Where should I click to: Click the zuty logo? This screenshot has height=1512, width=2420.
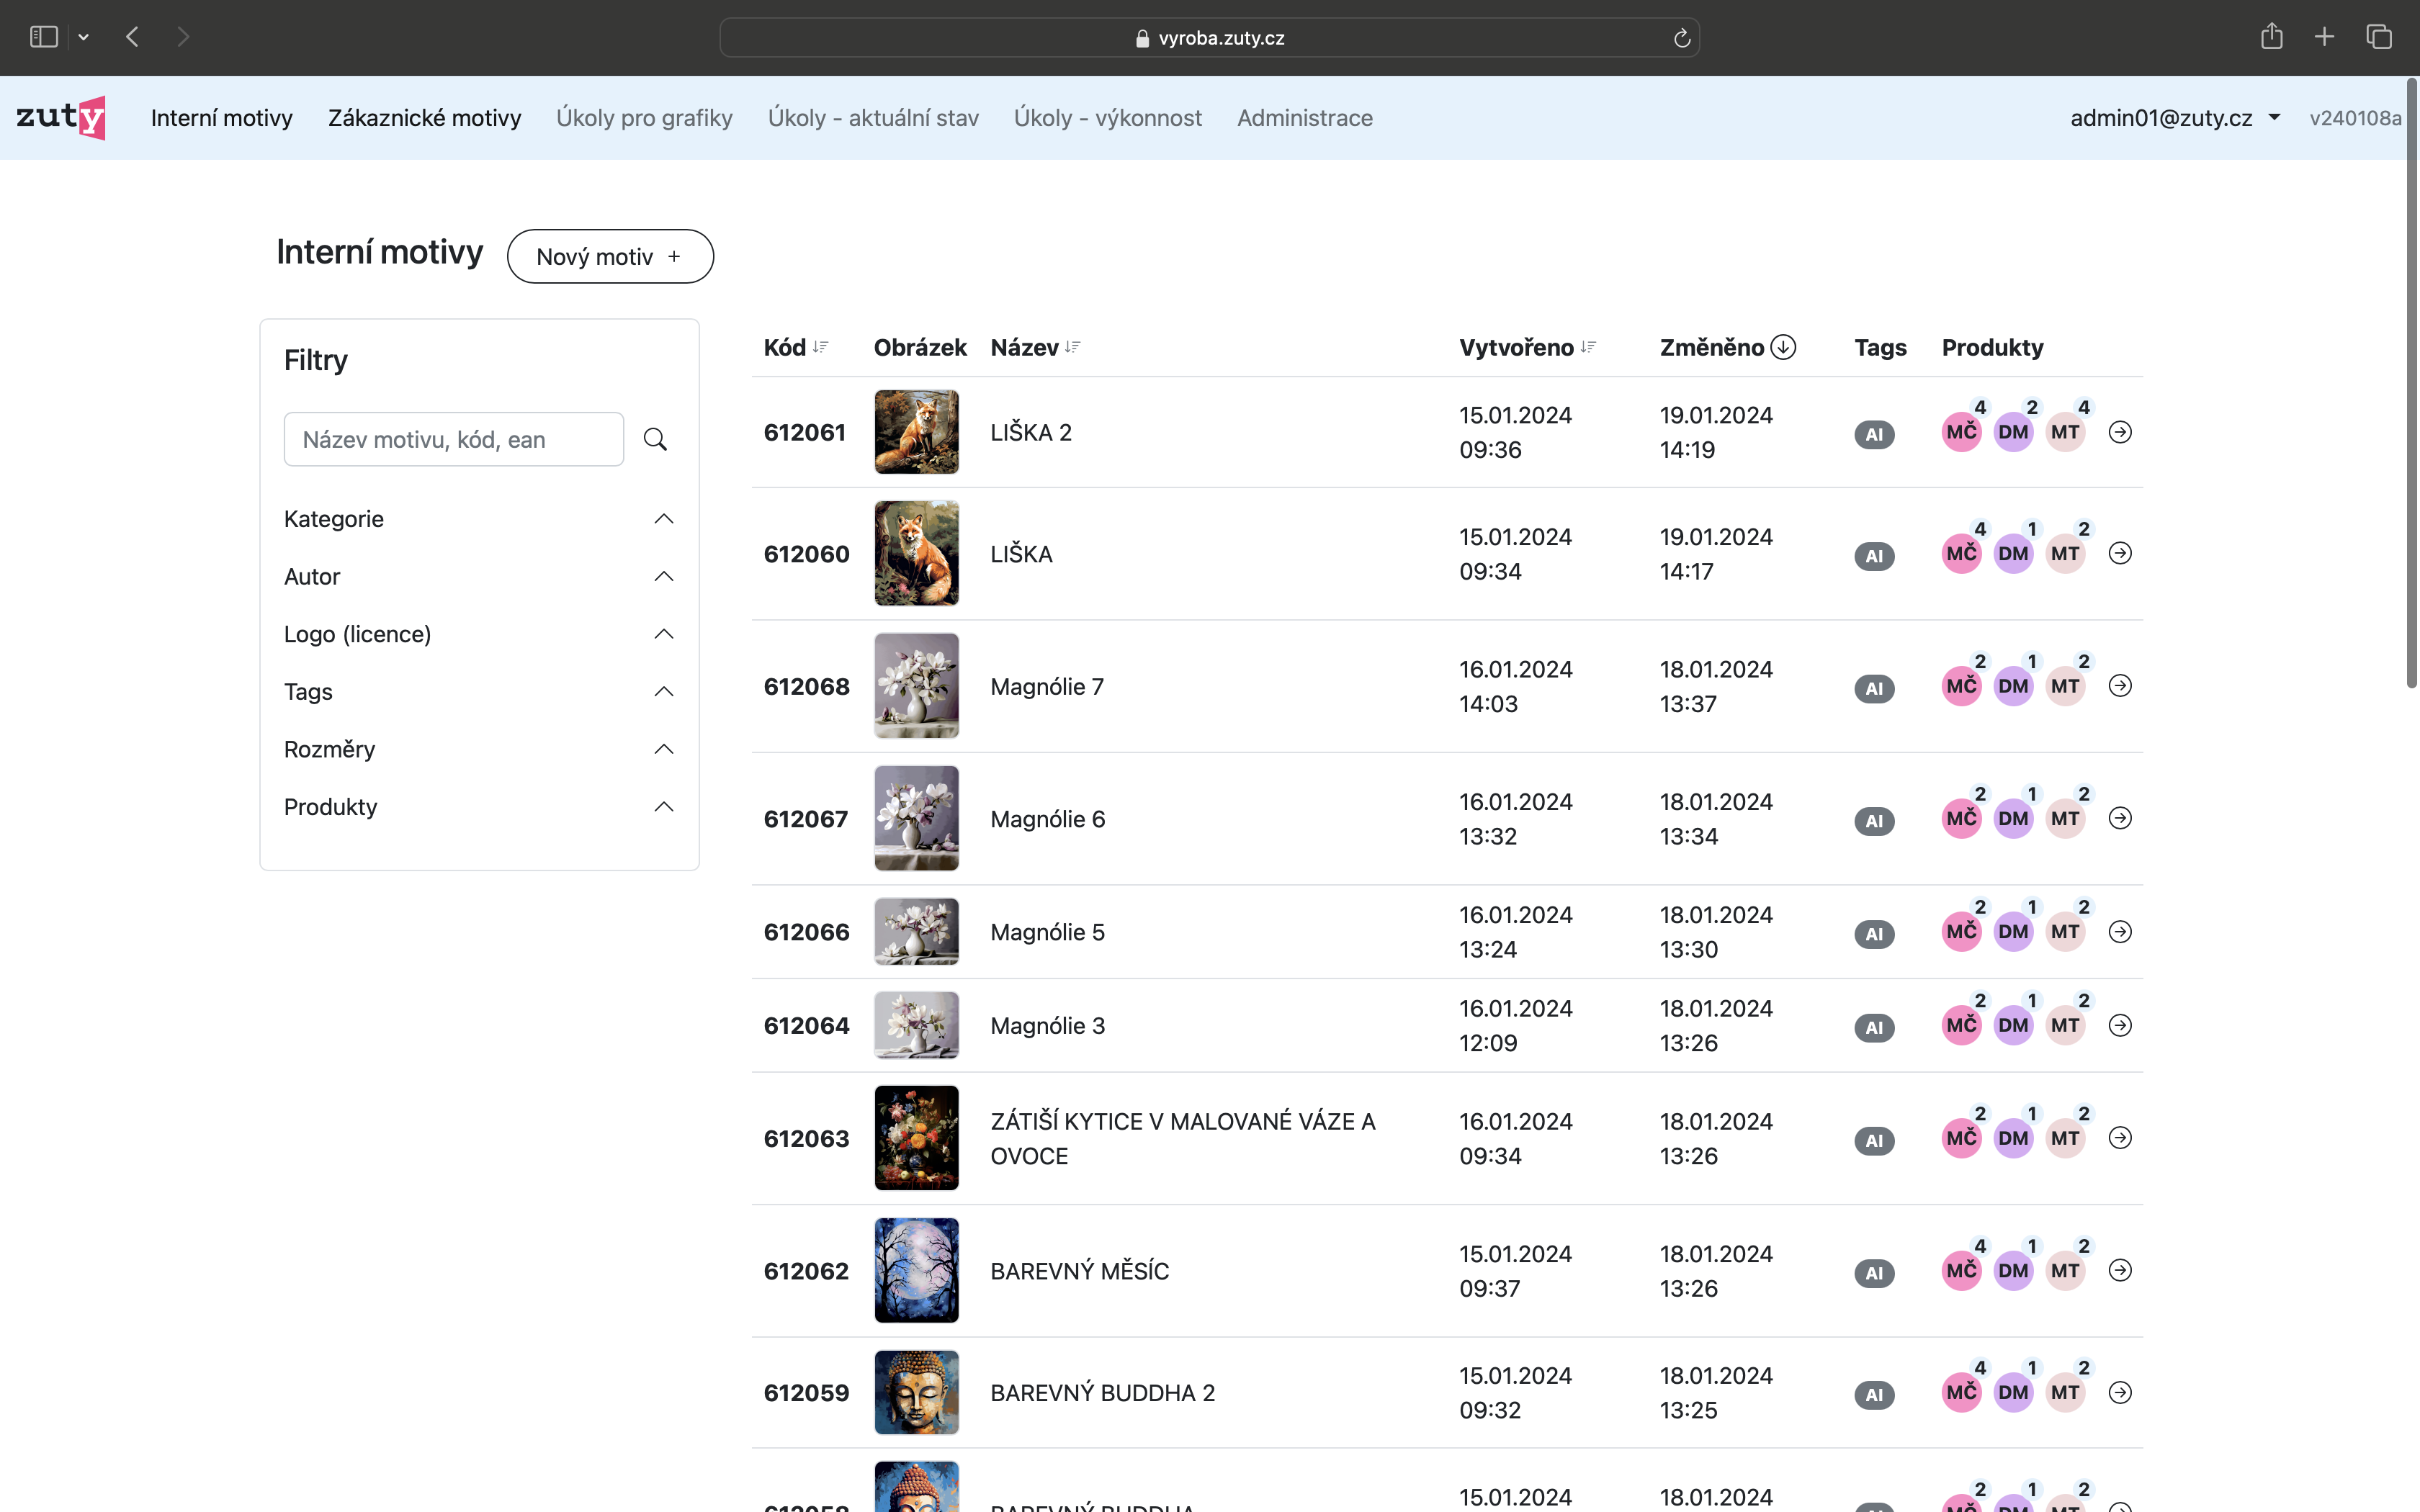click(61, 118)
